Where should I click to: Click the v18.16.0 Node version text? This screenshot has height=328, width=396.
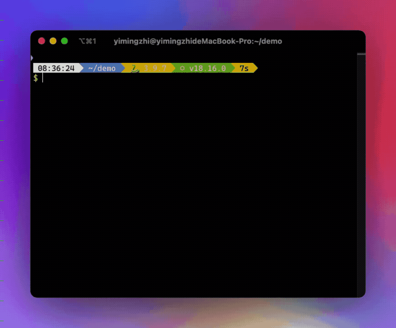tap(208, 68)
